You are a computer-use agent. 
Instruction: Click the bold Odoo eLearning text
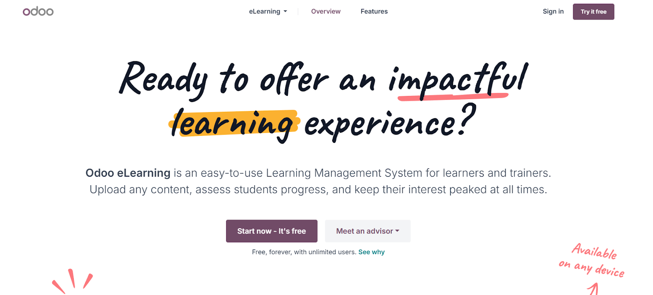(x=128, y=173)
